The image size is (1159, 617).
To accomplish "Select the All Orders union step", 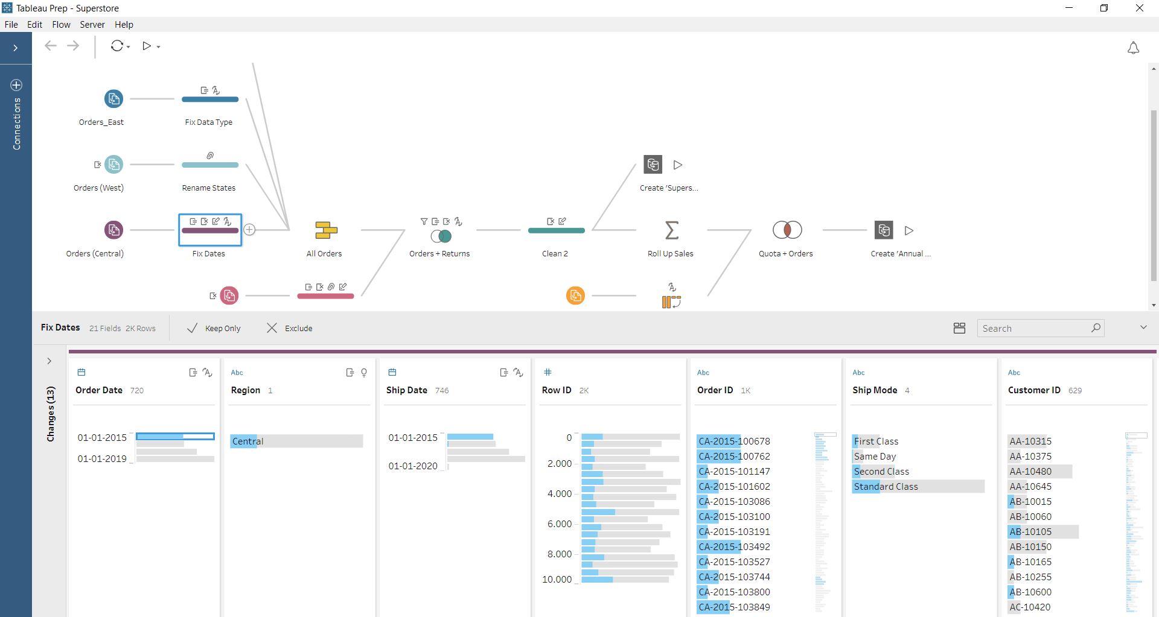I will (x=326, y=230).
